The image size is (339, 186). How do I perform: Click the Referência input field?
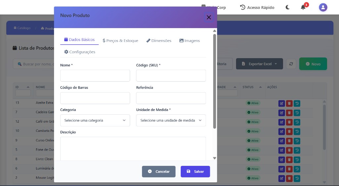171,98
